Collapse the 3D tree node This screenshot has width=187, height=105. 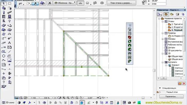[x=162, y=54]
